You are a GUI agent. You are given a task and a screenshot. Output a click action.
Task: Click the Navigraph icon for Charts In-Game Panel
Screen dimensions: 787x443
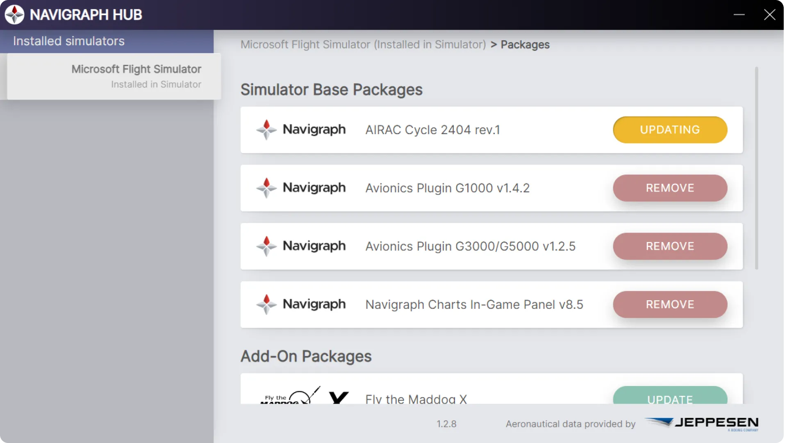pyautogui.click(x=266, y=304)
